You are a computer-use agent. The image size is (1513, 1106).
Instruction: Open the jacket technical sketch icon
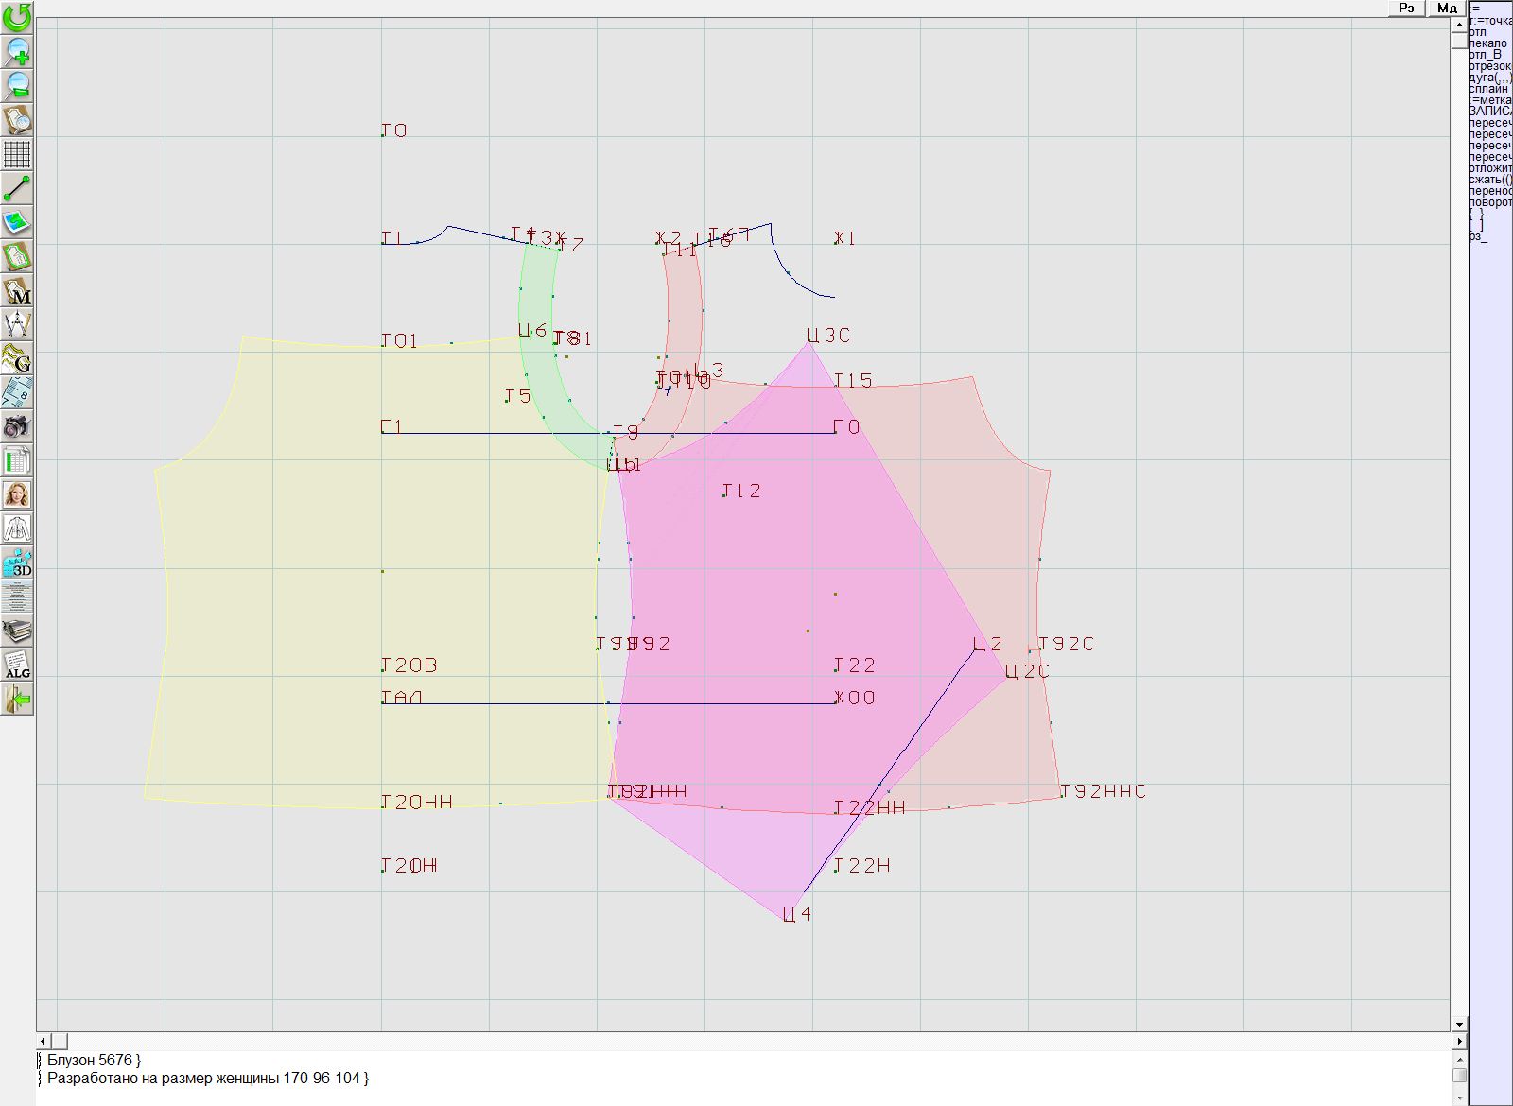(x=17, y=528)
